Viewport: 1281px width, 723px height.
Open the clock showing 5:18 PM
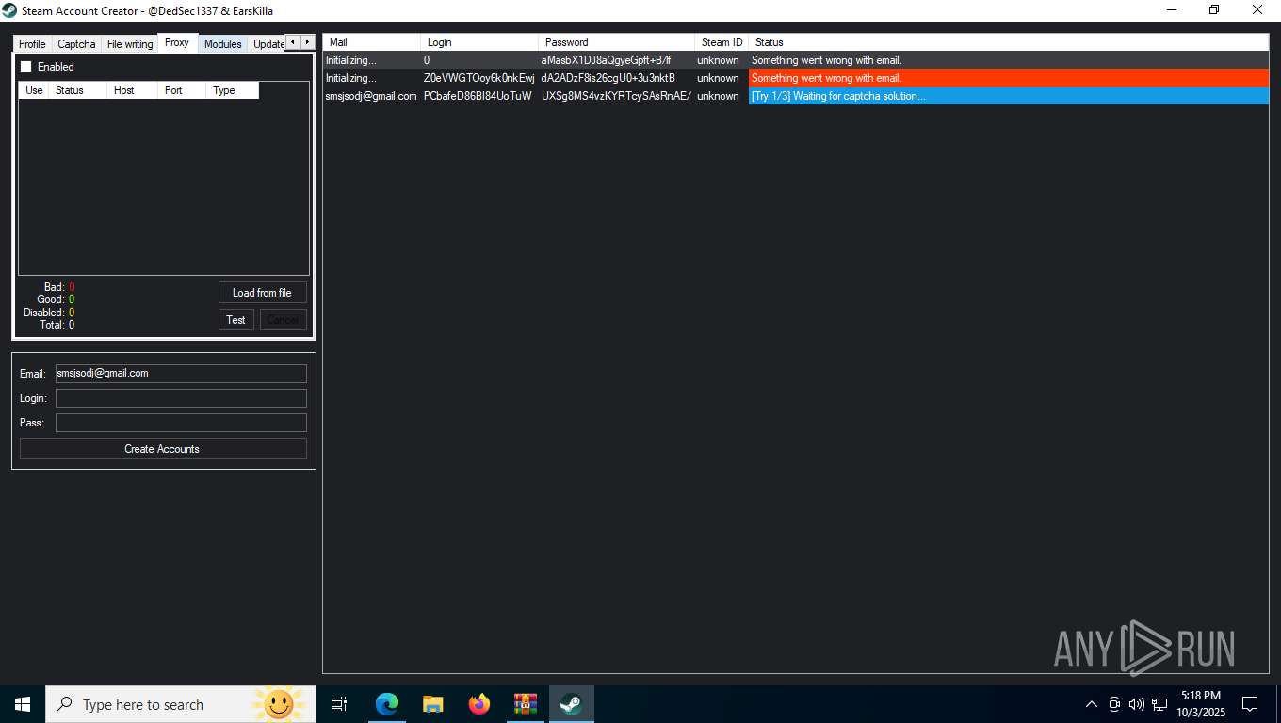(x=1200, y=704)
